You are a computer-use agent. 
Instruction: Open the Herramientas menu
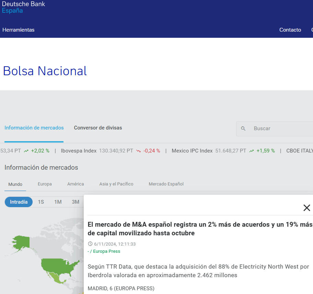pos(19,30)
